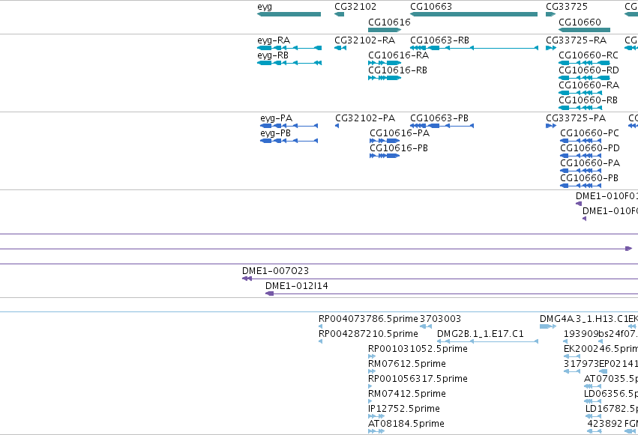The image size is (638, 435).
Task: Select the CG10616-PA protein label
Action: pyautogui.click(x=400, y=133)
